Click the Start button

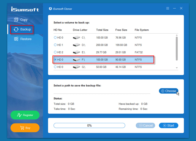point(168,126)
